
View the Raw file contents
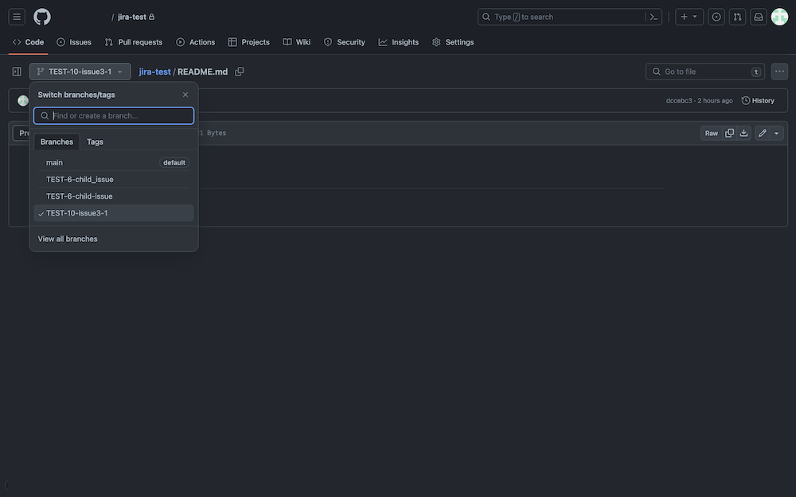(711, 134)
